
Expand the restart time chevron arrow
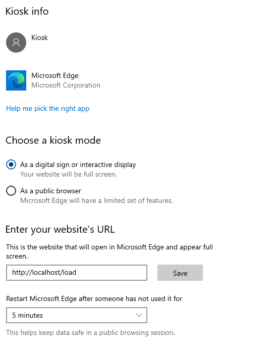tap(139, 315)
